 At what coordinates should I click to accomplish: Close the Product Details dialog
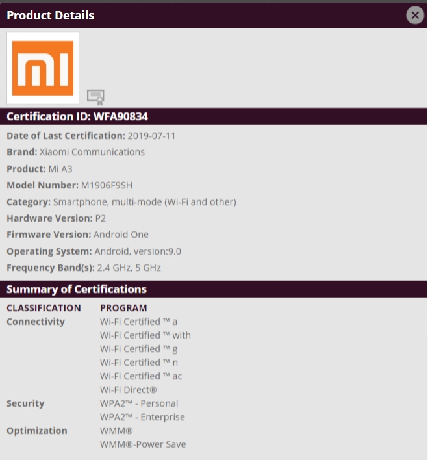[x=414, y=16]
